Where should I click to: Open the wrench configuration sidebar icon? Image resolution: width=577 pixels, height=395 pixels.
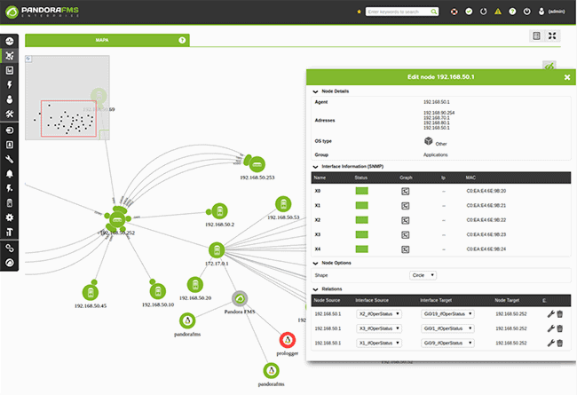click(10, 159)
